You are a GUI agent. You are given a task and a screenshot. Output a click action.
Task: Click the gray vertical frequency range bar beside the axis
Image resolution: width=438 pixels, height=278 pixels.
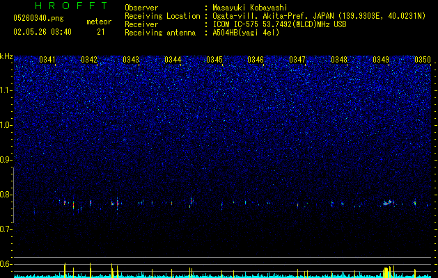(13, 195)
